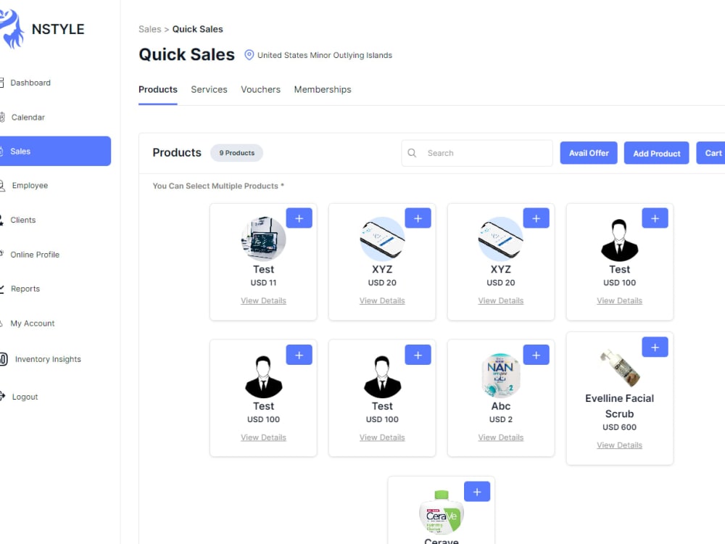Viewport: 725px width, 544px height.
Task: Go to the Employee section
Action: [x=30, y=186]
